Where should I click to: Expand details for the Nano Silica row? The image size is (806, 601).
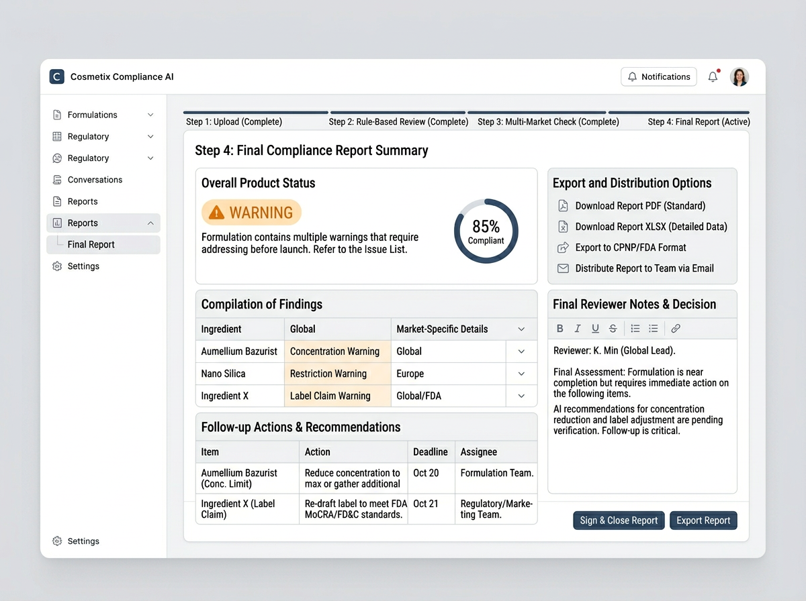coord(521,374)
